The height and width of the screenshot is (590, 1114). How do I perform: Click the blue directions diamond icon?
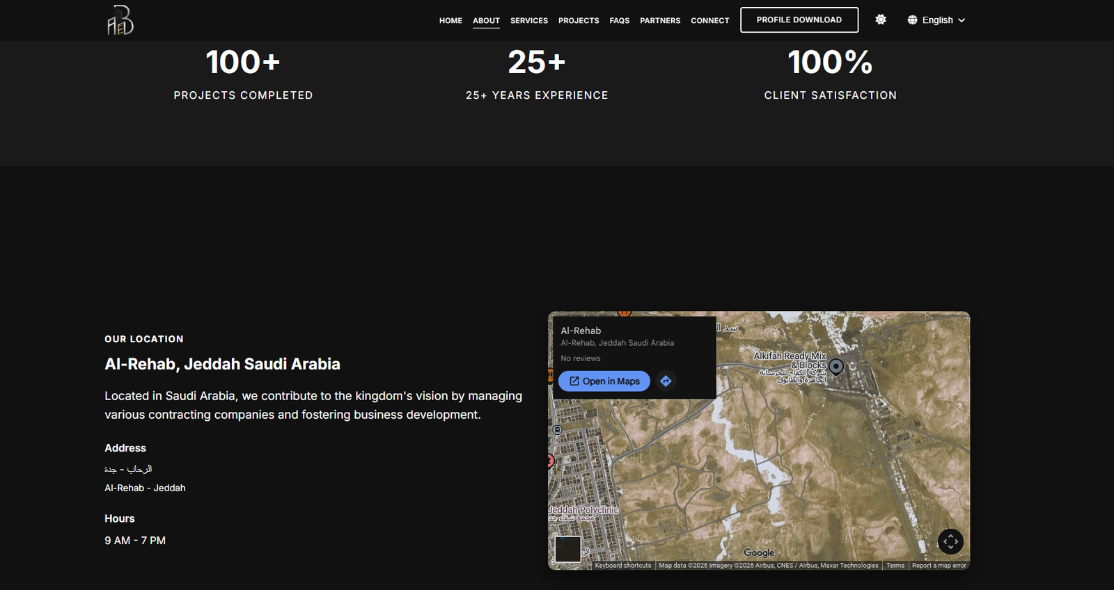pos(666,381)
